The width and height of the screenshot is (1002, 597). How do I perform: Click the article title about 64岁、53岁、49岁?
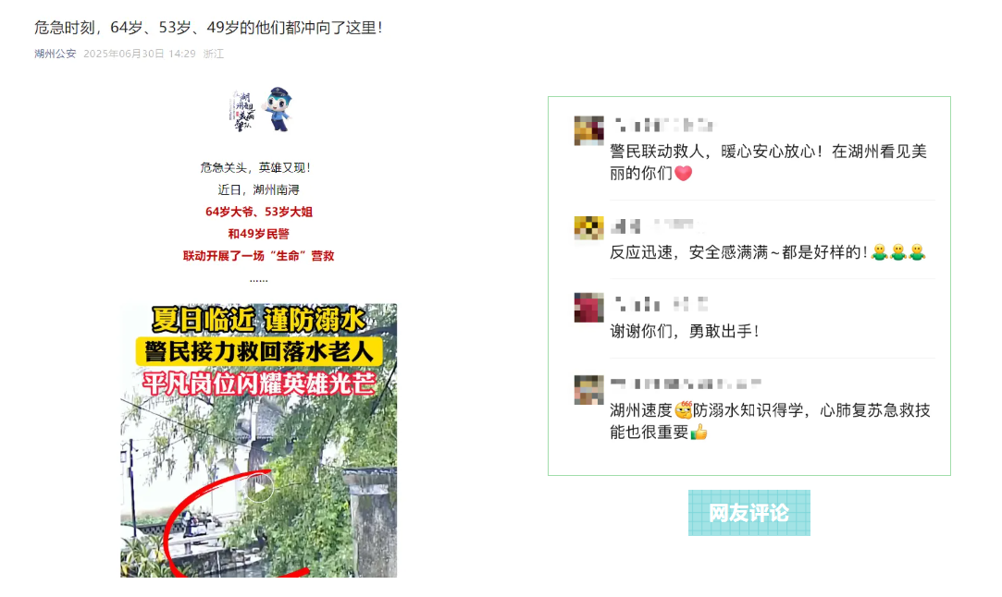coord(208,28)
